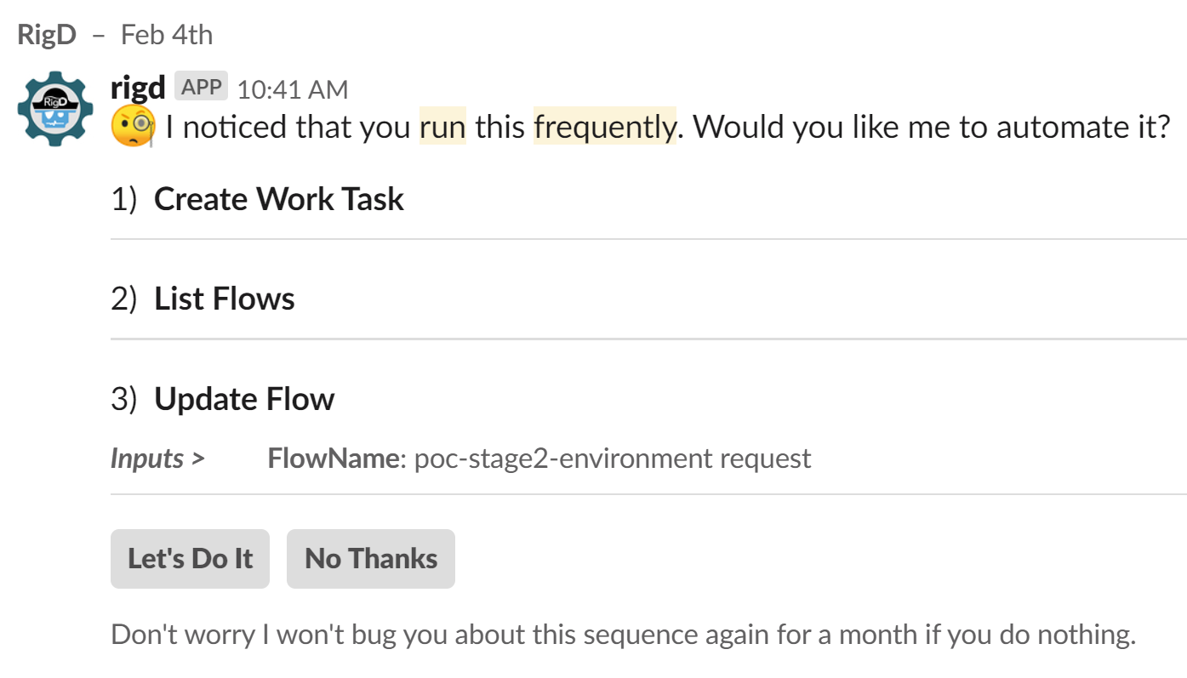Click the "Don't worry" footer note
The height and width of the screenshot is (678, 1187).
[x=623, y=635]
